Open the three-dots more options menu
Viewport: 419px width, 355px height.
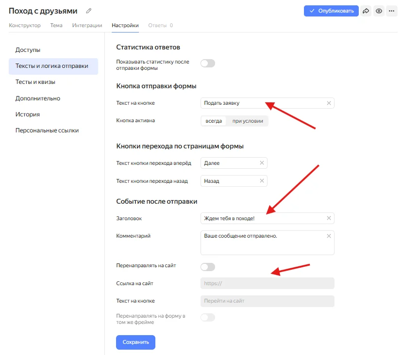tap(391, 11)
